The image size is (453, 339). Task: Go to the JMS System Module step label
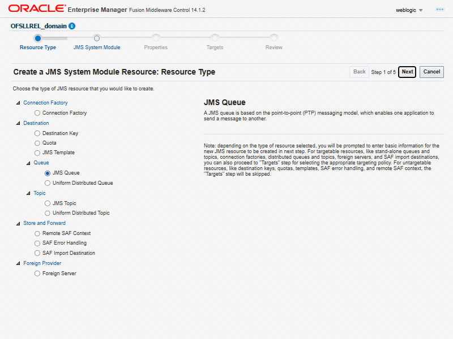97,47
